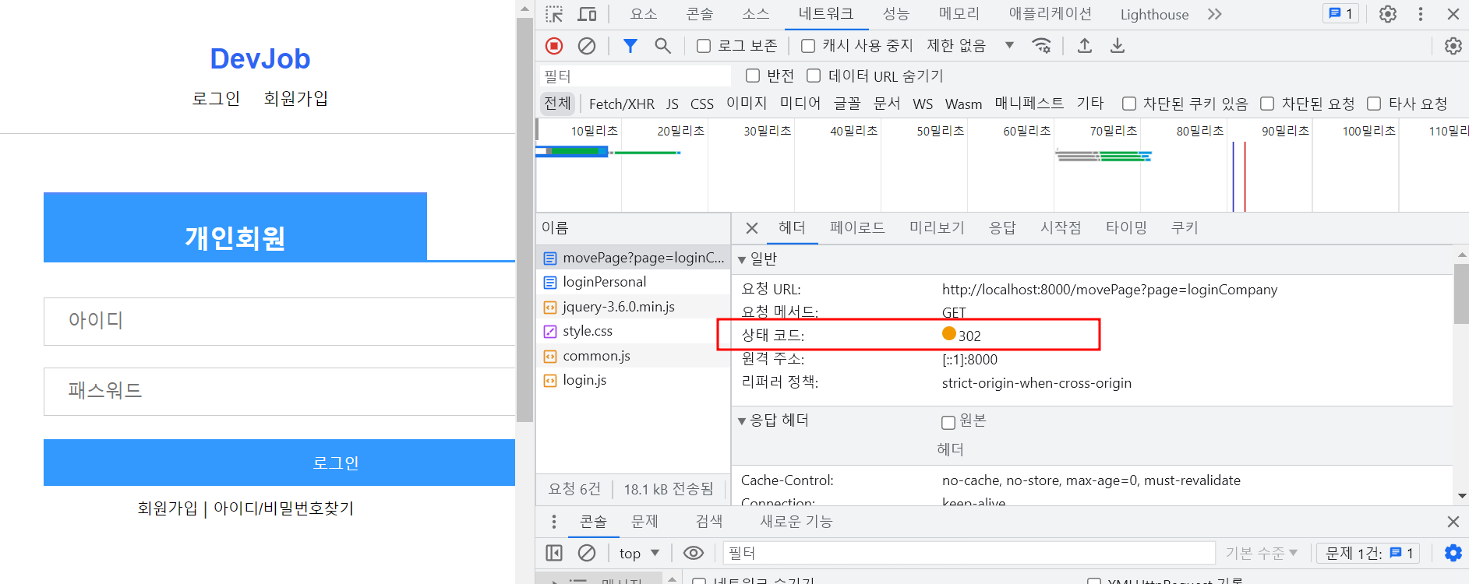
Task: Enable 로그 보존 checkbox
Action: coord(704,46)
